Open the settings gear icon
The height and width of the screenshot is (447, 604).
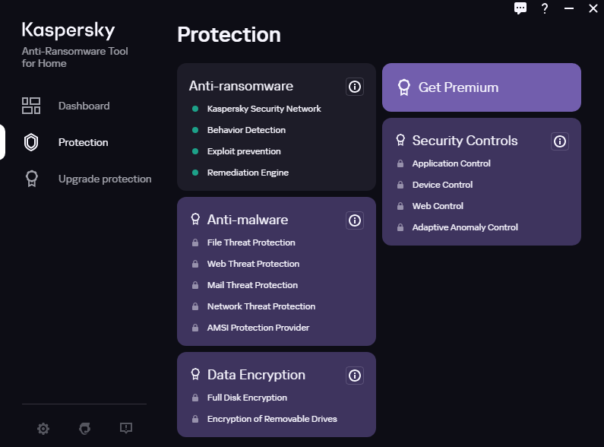(x=43, y=429)
